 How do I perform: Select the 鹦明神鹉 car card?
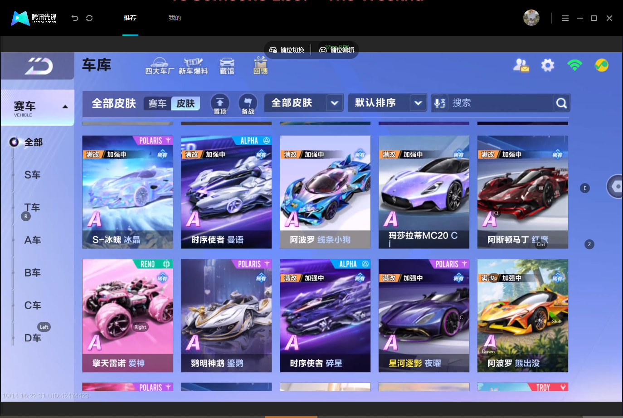226,316
